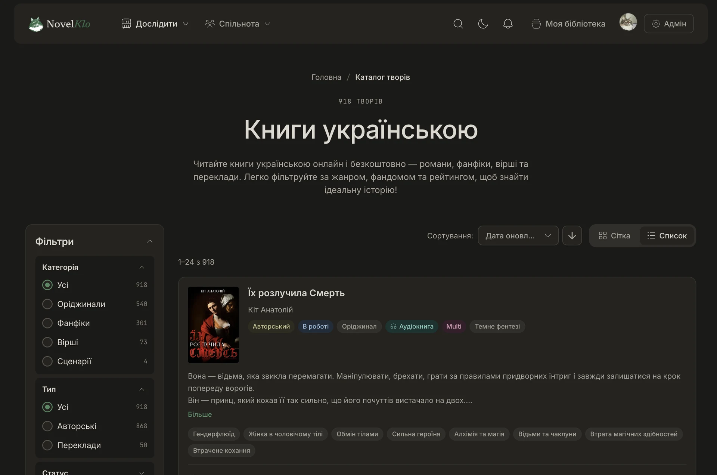Switch to Сітка grid view
Image resolution: width=717 pixels, height=475 pixels.
coord(614,235)
